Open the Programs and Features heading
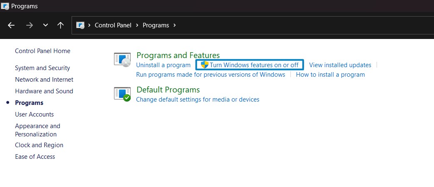The image size is (434, 187). [178, 55]
